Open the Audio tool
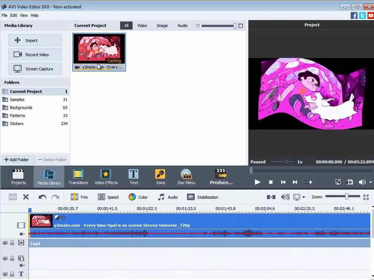Image resolution: width=374 pixels, height=280 pixels. pyautogui.click(x=168, y=197)
